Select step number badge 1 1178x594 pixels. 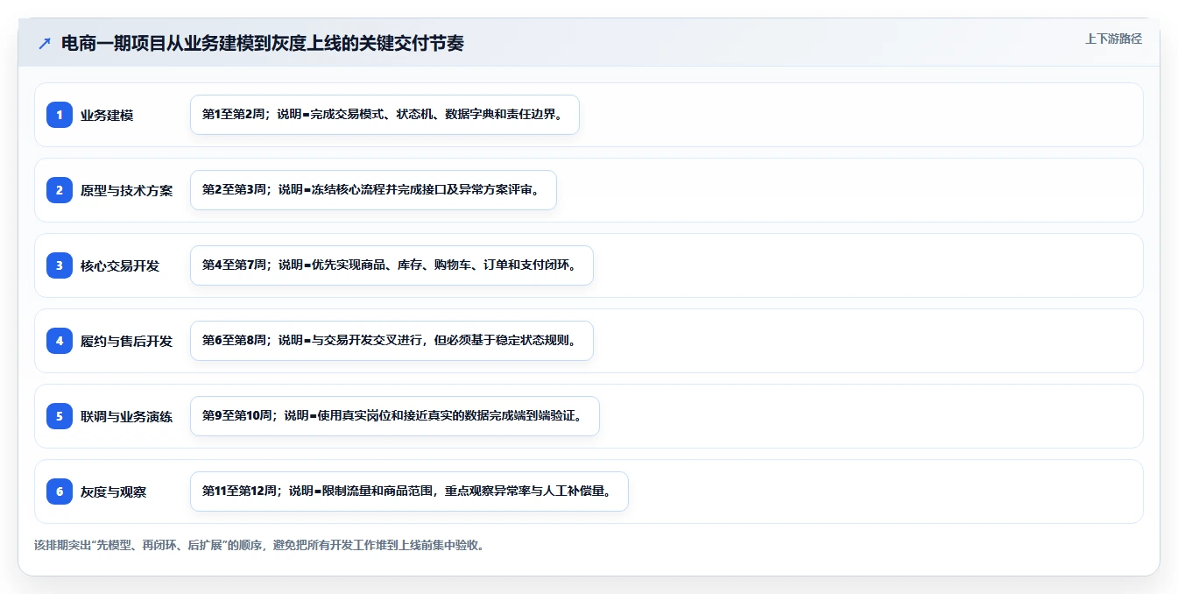[60, 115]
